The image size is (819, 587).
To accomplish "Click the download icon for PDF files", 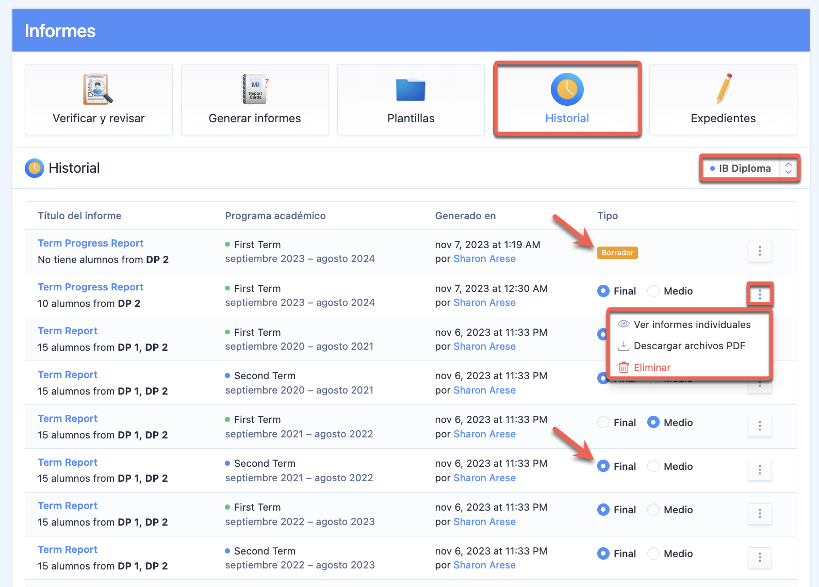I will coord(624,346).
